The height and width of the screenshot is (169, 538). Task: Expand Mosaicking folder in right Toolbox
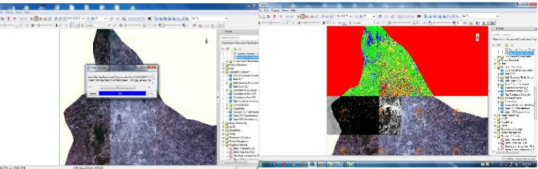click(495, 122)
